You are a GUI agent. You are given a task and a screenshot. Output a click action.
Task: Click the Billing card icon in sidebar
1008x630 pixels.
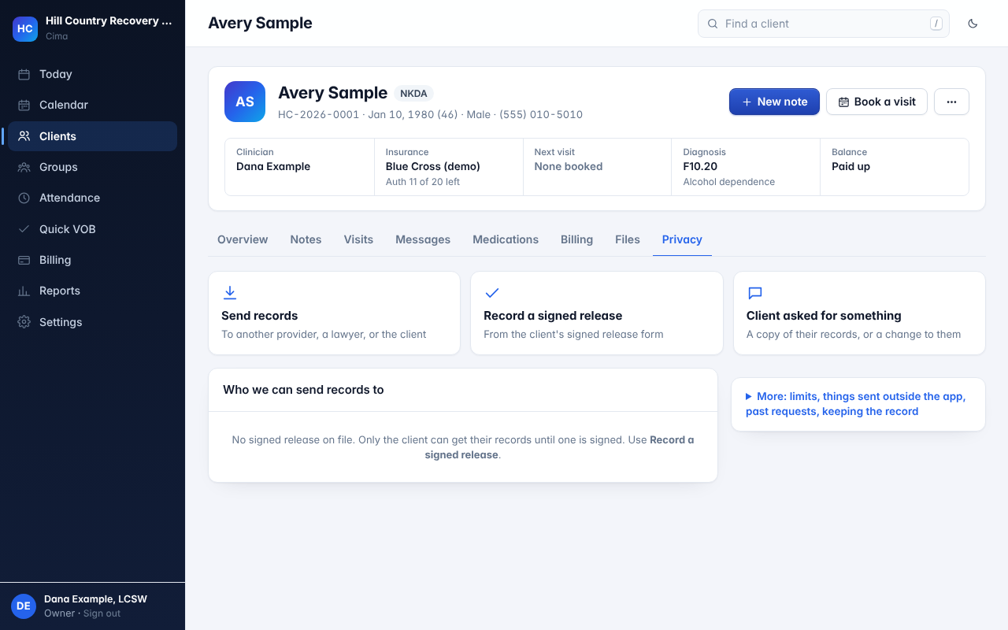point(24,260)
